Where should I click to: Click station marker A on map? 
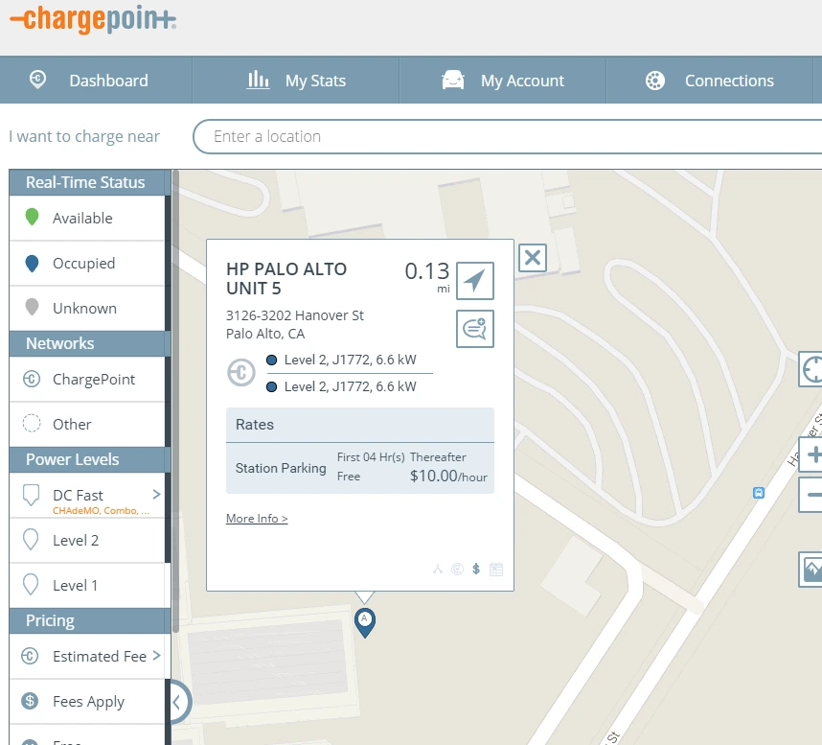(365, 621)
